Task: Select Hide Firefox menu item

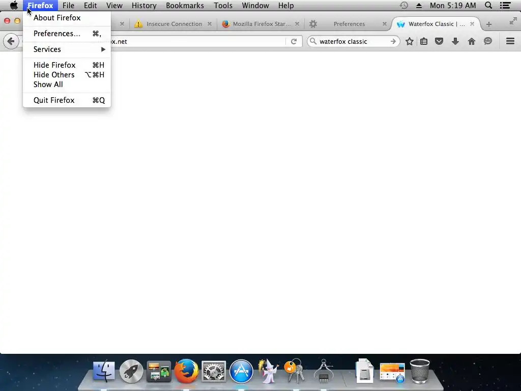Action: (67, 65)
